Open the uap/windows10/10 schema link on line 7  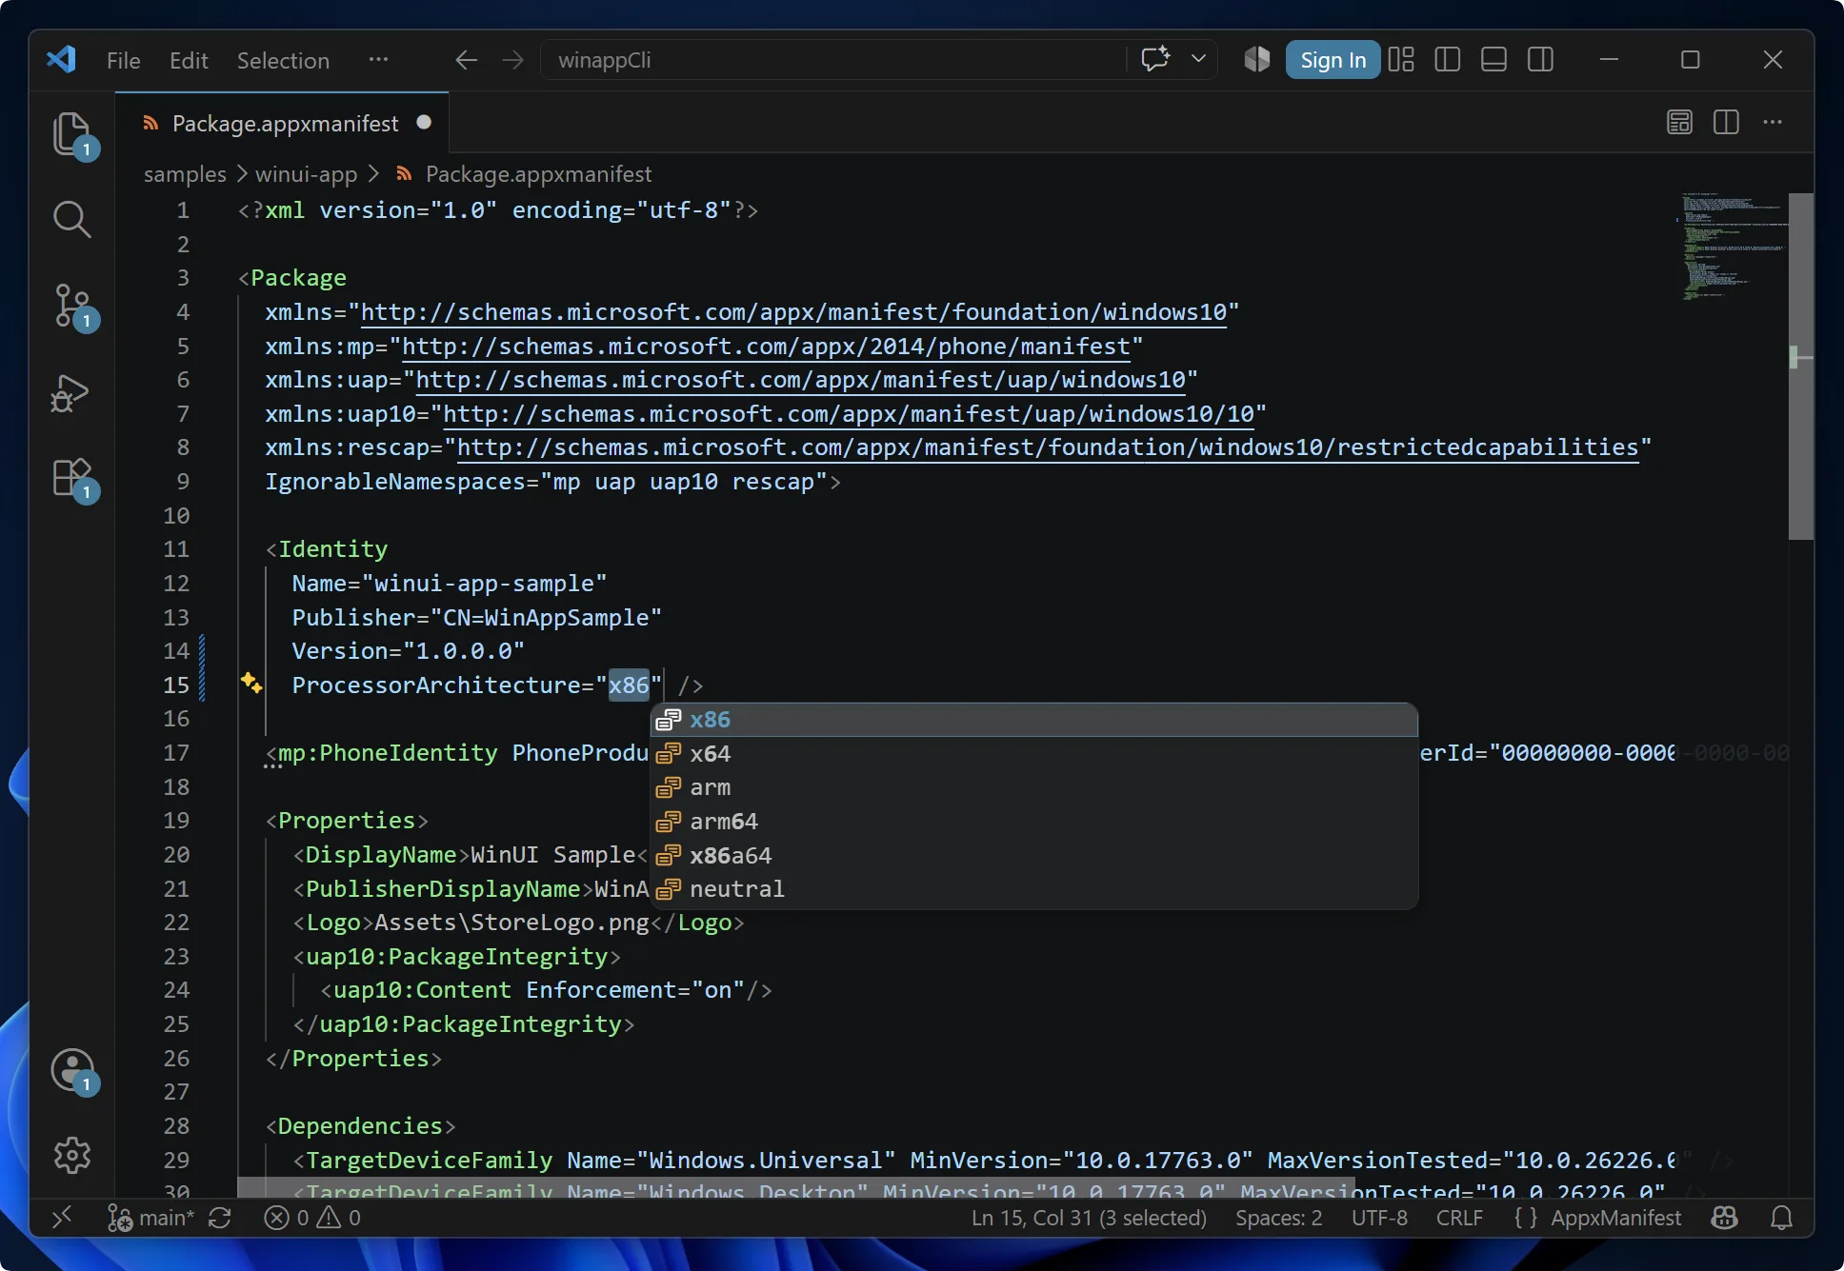pyautogui.click(x=849, y=414)
